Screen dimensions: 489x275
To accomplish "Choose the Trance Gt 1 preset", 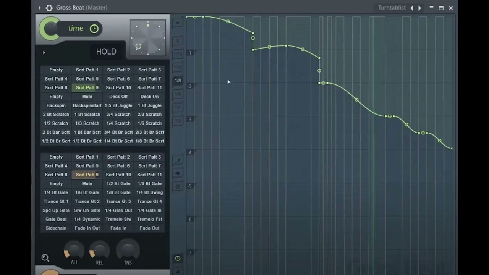I will pos(56,201).
